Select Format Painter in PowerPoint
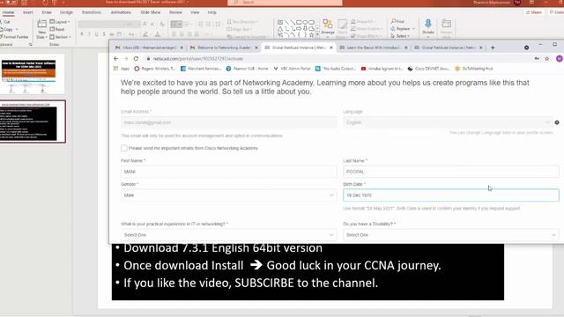This screenshot has height=317, width=564. [14, 37]
